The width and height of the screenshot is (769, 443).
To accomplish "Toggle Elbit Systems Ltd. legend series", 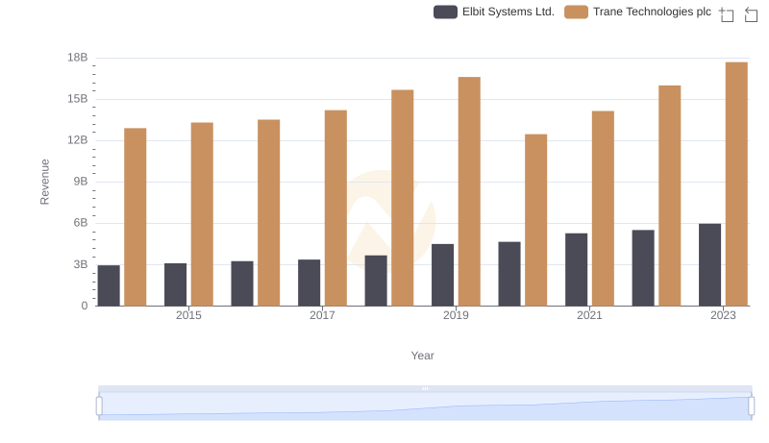I will [494, 12].
